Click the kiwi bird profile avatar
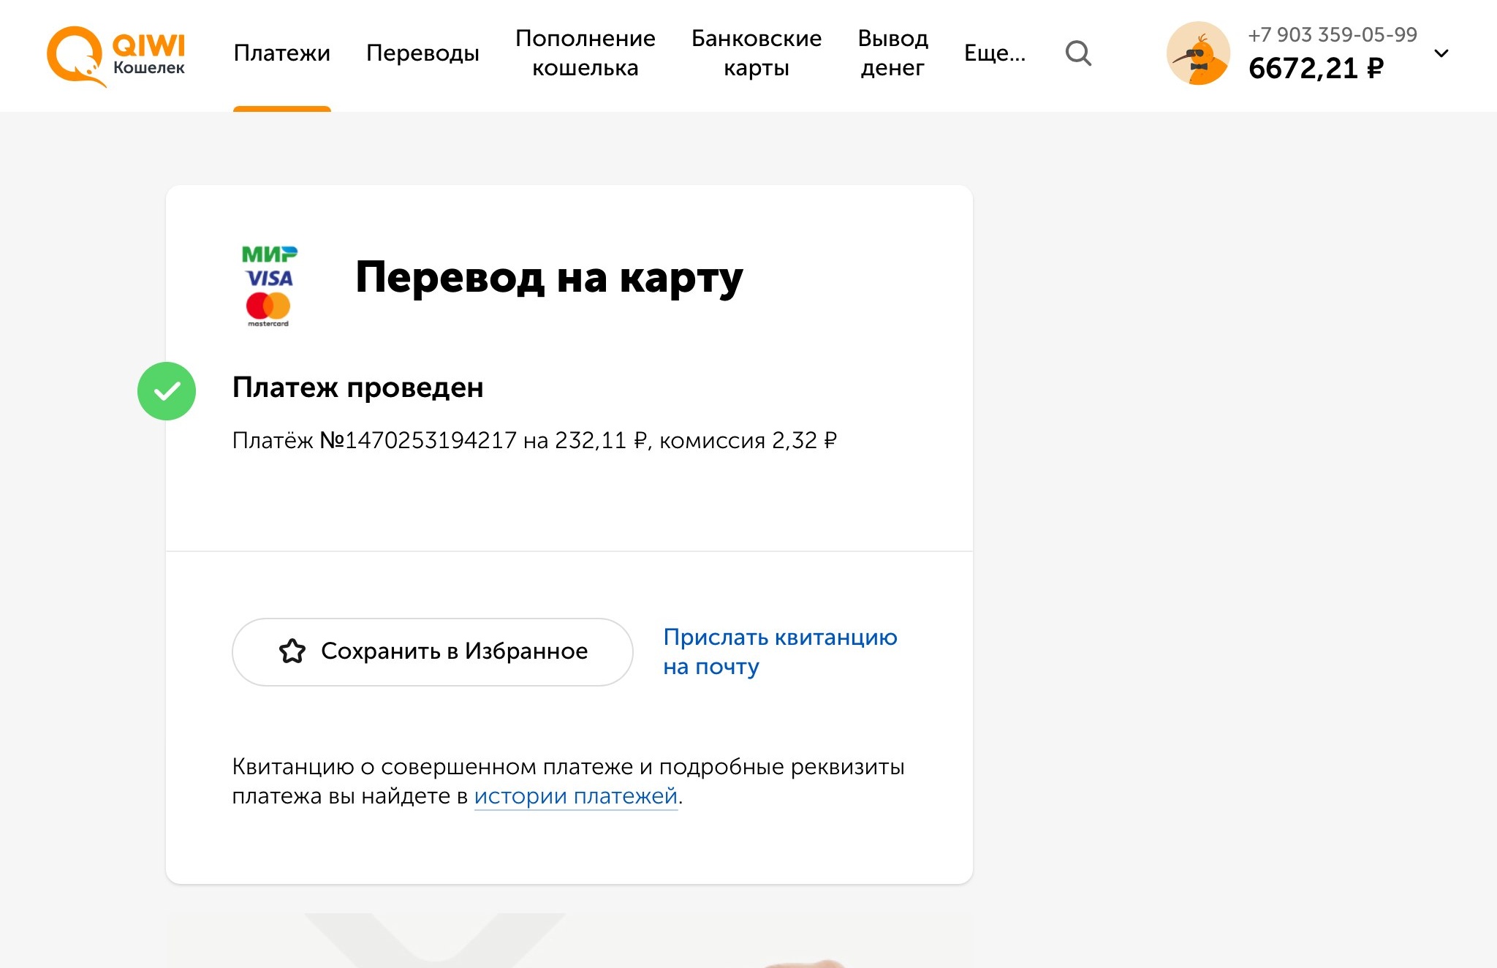 coord(1198,53)
